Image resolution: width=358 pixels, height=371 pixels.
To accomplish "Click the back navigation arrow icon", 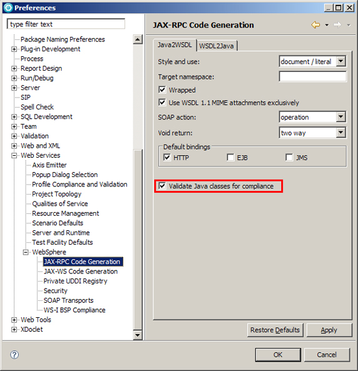I will coord(315,24).
